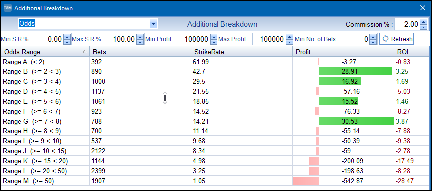Image resolution: width=432 pixels, height=191 pixels.
Task: Sort by the Bets column header
Action: (140, 52)
